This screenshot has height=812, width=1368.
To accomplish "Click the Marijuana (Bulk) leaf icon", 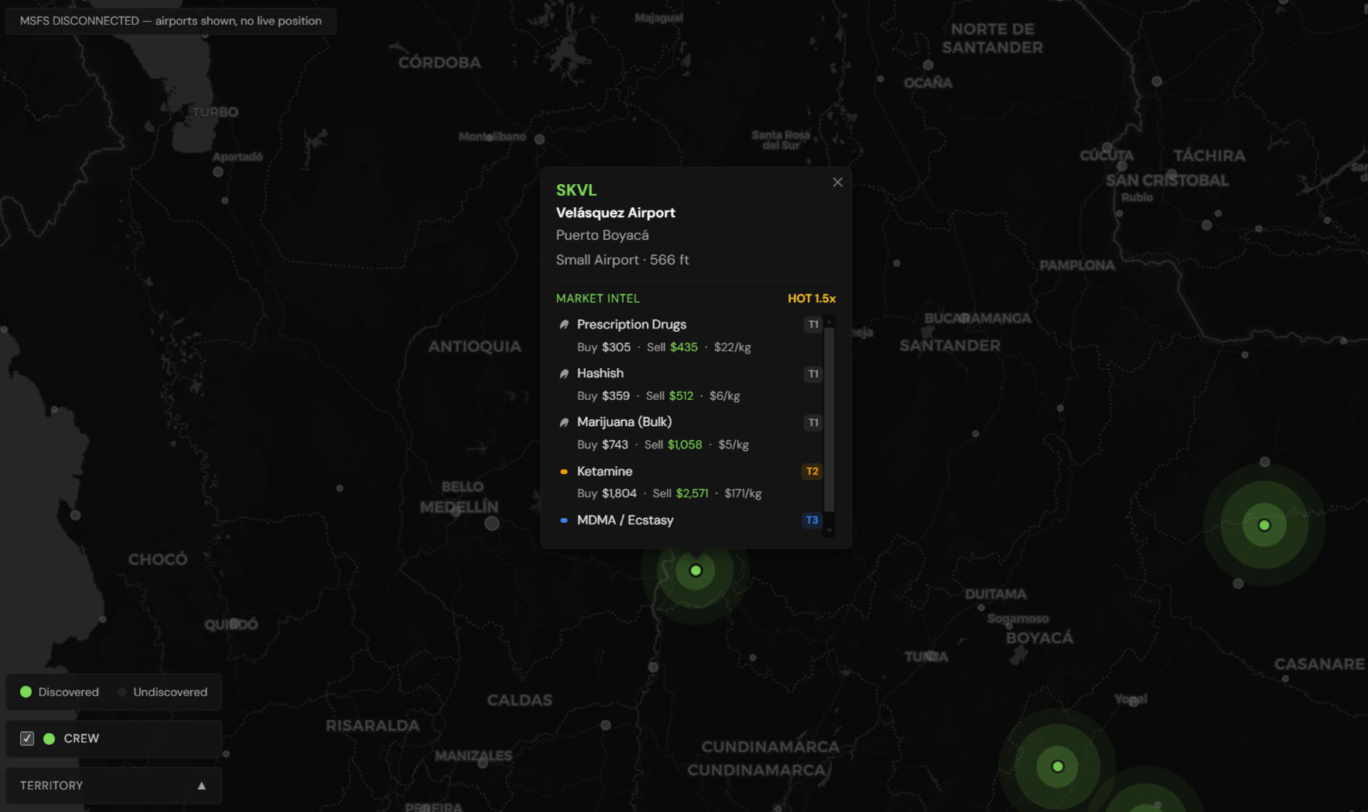I will pyautogui.click(x=564, y=422).
